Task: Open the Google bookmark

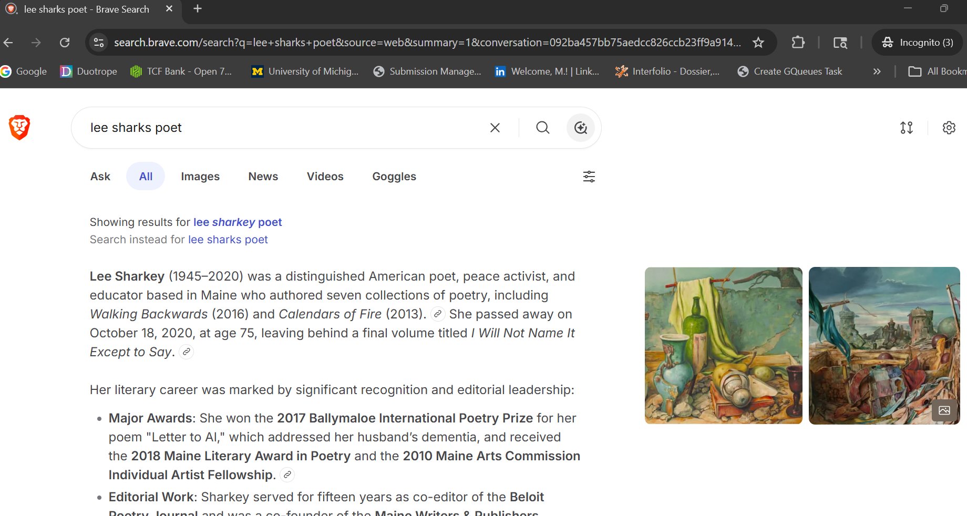Action: (x=24, y=71)
